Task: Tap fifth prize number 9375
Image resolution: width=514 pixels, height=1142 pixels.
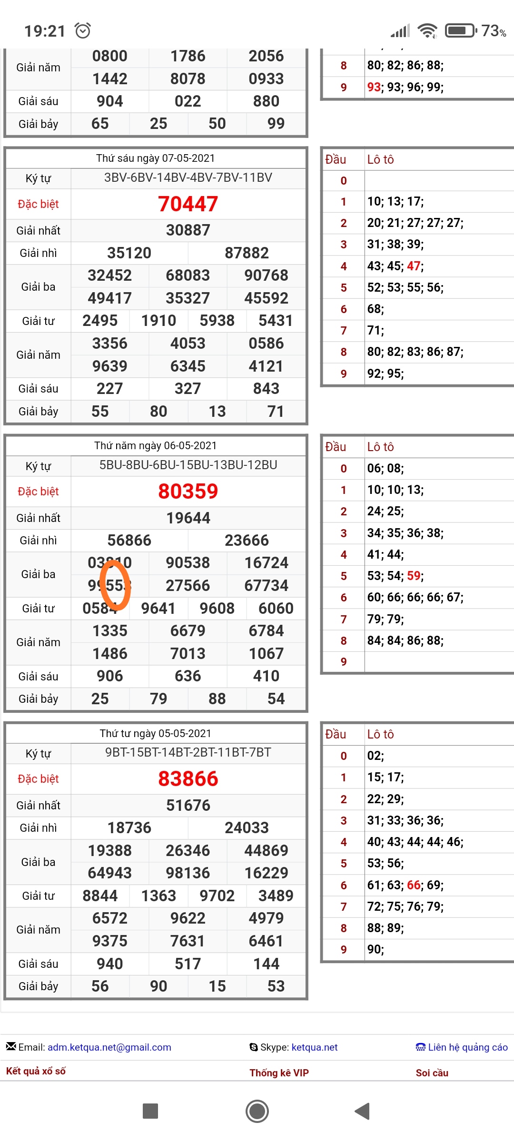Action: coord(110,941)
